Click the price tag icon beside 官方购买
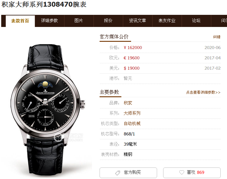Image resolution: width=227 pixels, height=179 pixels. point(117,173)
